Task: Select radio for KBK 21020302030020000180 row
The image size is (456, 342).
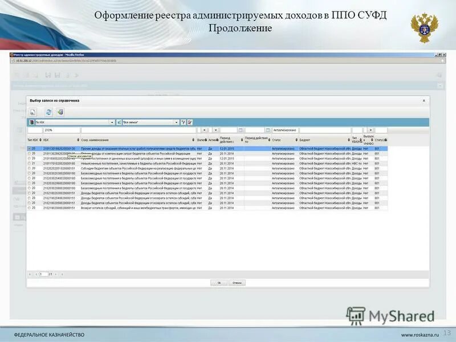Action: click(30, 173)
